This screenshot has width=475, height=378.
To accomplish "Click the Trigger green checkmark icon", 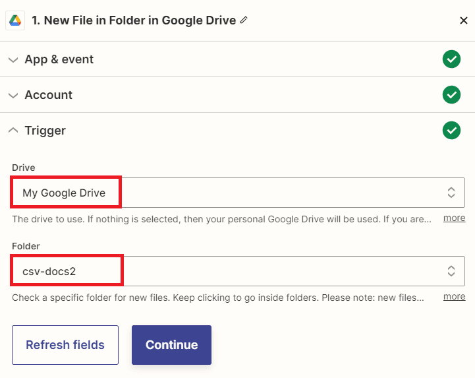I will click(451, 131).
